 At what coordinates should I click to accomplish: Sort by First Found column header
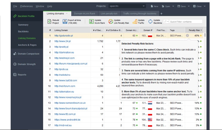point(162,30)
